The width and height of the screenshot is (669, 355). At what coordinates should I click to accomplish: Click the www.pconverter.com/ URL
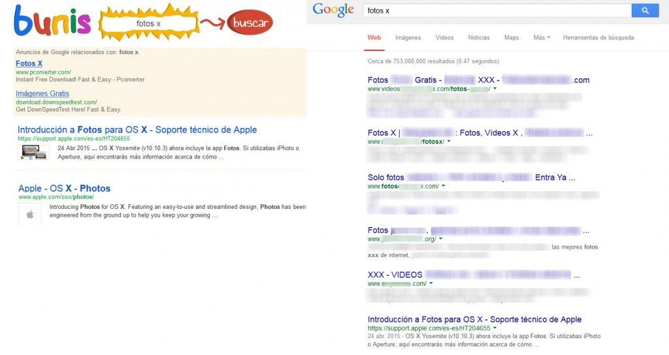click(44, 72)
